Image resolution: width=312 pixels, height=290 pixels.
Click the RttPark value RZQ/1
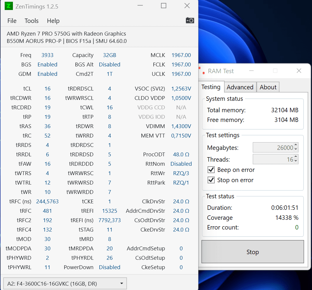(181, 182)
